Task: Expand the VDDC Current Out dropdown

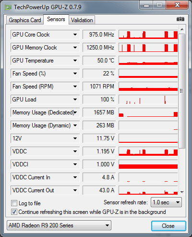Action: click(75, 190)
